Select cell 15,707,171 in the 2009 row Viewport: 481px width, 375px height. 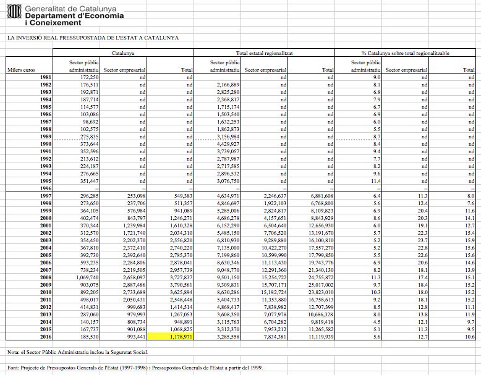coord(274,285)
